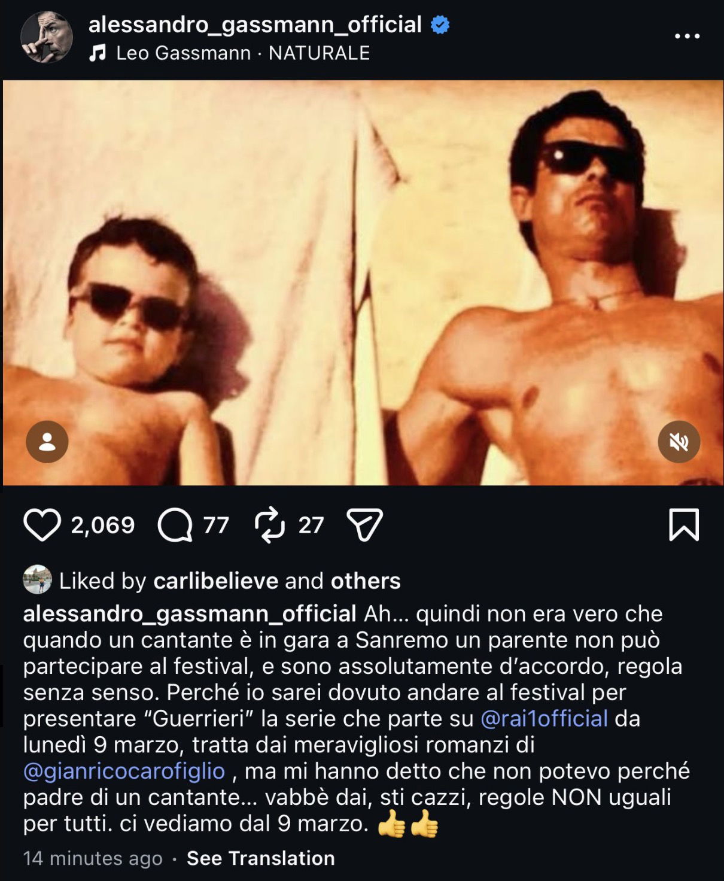Tap the liker's small avatar

point(37,580)
